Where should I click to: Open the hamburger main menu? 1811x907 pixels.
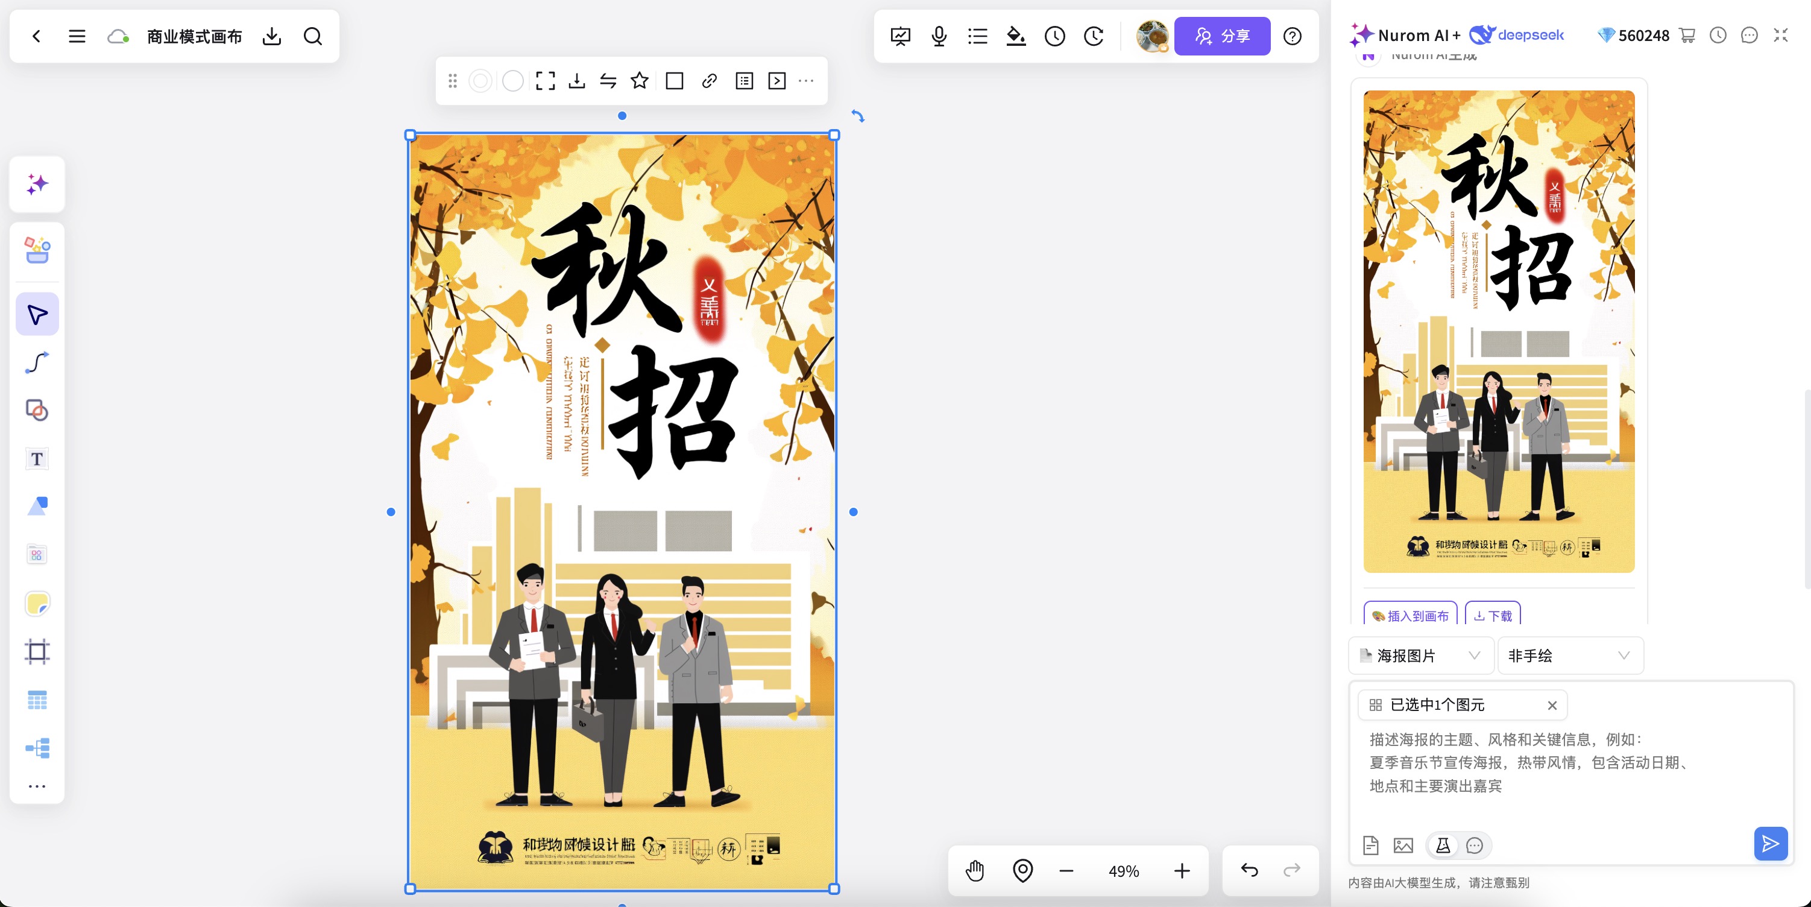coord(77,36)
